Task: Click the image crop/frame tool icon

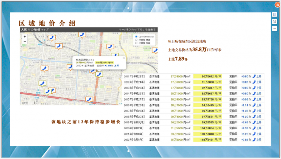Action: point(274,14)
